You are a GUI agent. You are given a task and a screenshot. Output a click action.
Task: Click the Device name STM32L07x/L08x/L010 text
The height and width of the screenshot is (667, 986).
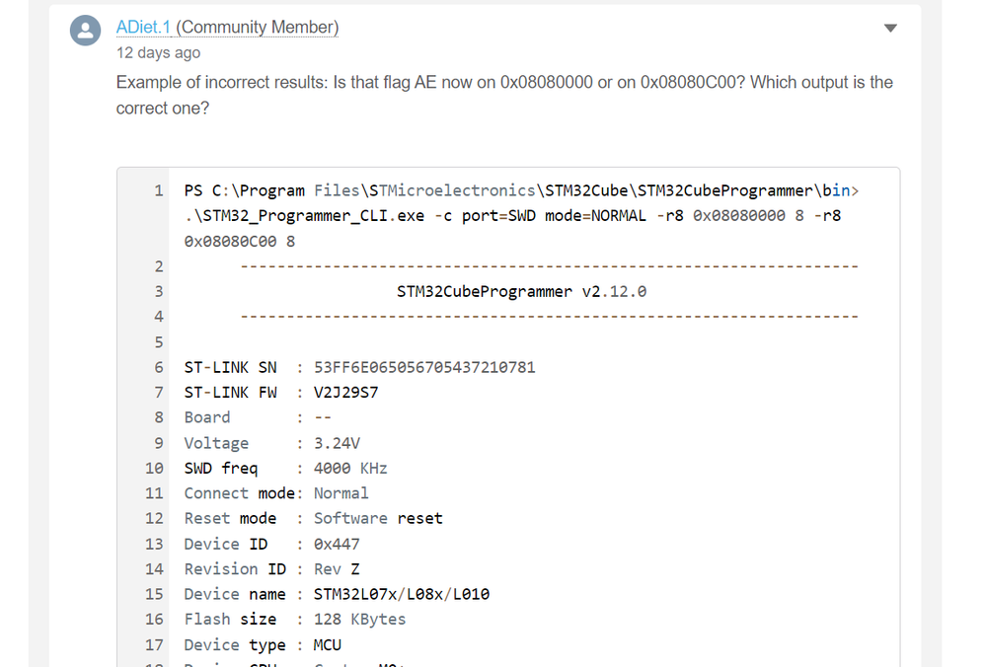[x=401, y=594]
